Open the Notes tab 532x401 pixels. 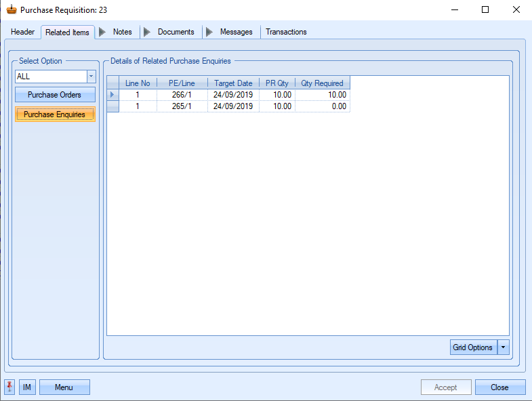click(x=123, y=32)
